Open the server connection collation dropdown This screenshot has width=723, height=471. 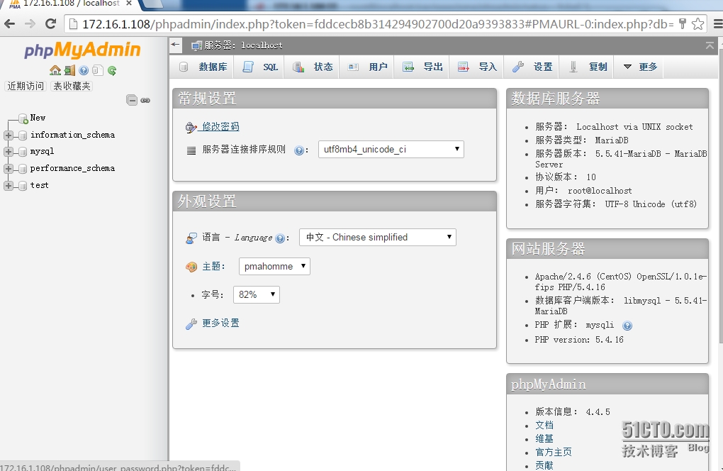click(391, 150)
